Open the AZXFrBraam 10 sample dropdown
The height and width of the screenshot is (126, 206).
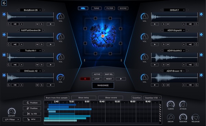(x=174, y=71)
